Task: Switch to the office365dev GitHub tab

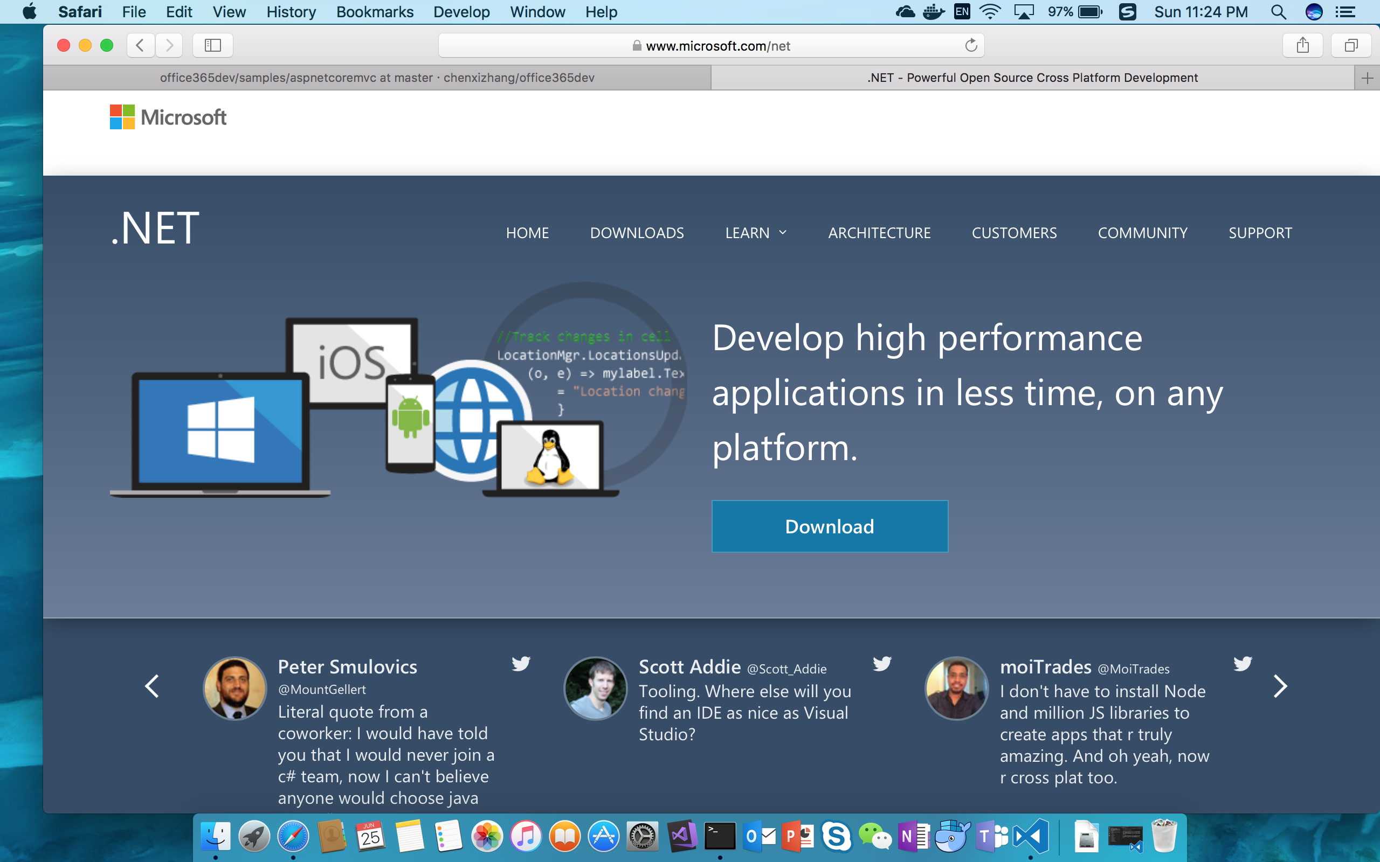Action: click(377, 78)
